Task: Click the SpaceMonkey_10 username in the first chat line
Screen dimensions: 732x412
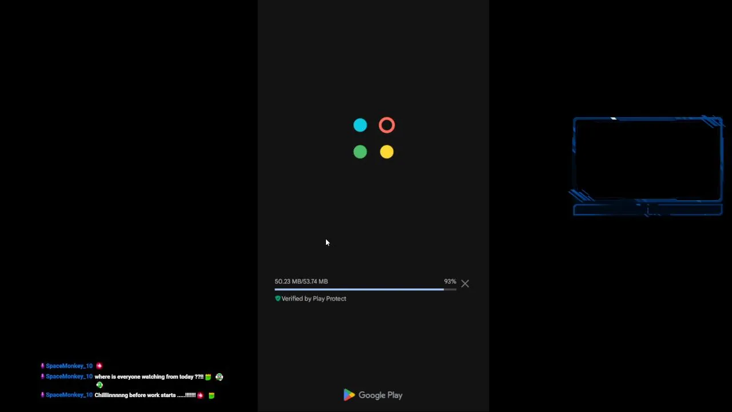Action: 69,366
